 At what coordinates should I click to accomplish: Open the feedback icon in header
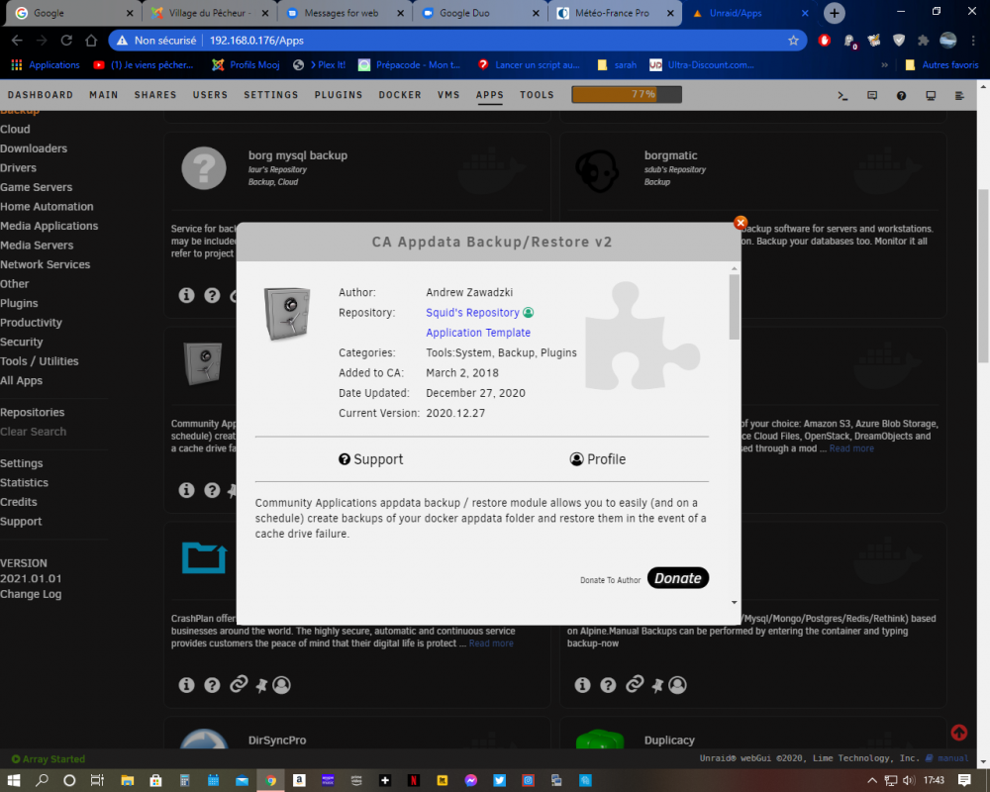click(872, 95)
